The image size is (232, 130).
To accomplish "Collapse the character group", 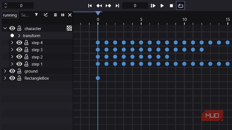I will click(5, 28).
